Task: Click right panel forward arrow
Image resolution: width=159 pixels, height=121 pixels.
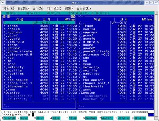Action: coord(152,16)
